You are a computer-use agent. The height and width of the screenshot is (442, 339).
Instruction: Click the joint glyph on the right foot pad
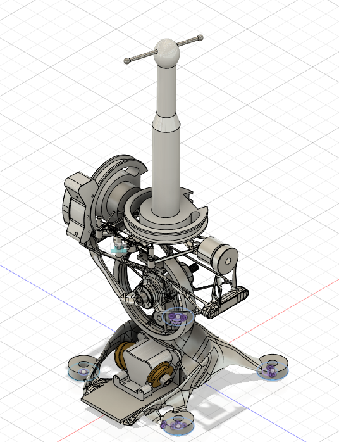point(272,371)
